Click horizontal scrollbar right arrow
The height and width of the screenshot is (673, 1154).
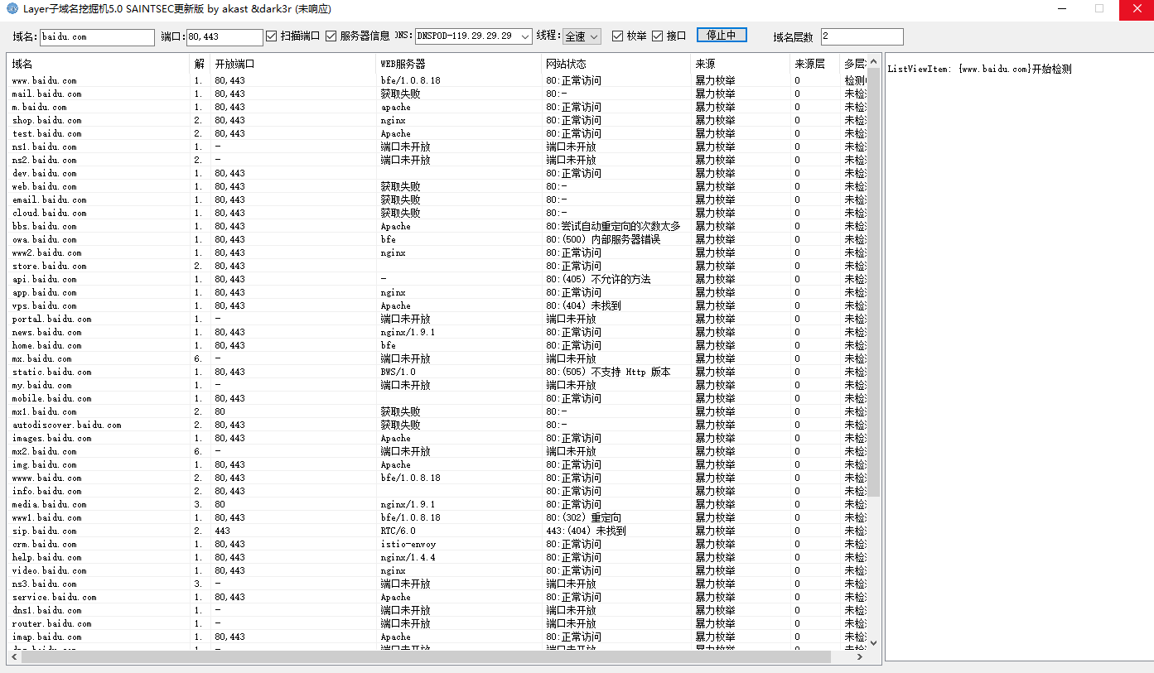(x=860, y=656)
